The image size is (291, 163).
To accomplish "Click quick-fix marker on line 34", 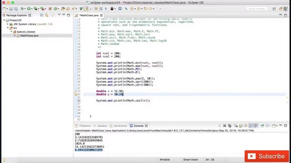I will pyautogui.click(x=76, y=94).
